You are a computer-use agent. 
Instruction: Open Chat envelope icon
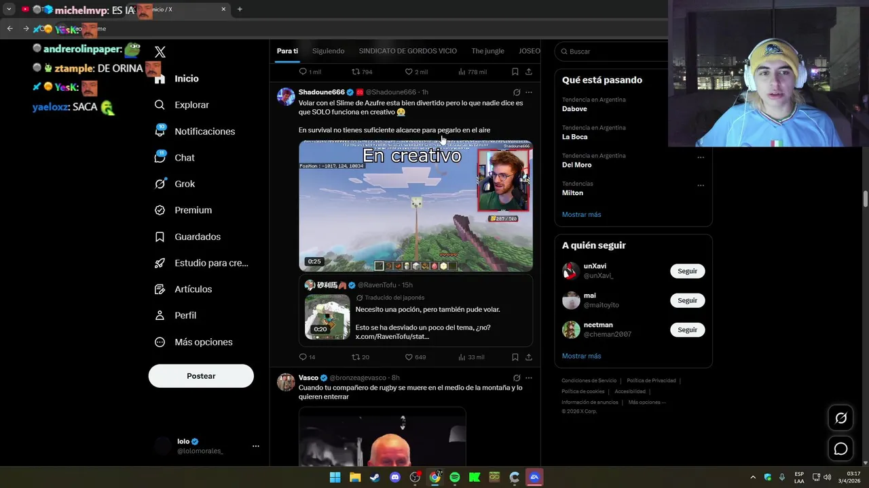(x=160, y=157)
